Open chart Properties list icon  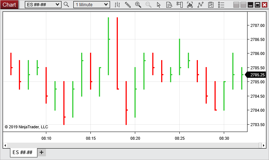[221, 5]
